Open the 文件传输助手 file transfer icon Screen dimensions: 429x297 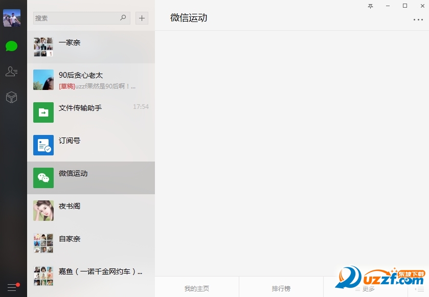[x=43, y=112]
